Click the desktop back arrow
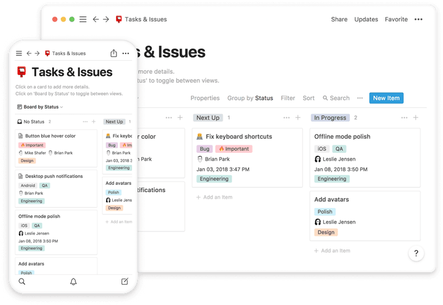The image size is (443, 305). tap(96, 20)
